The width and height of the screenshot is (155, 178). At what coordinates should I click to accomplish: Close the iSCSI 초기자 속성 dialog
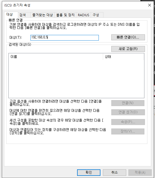tap(149, 5)
